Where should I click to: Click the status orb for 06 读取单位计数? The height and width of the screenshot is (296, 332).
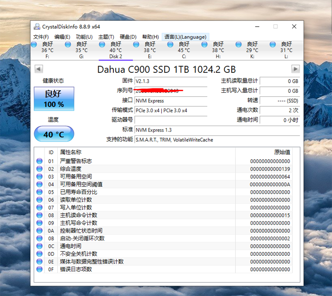pyautogui.click(x=39, y=200)
